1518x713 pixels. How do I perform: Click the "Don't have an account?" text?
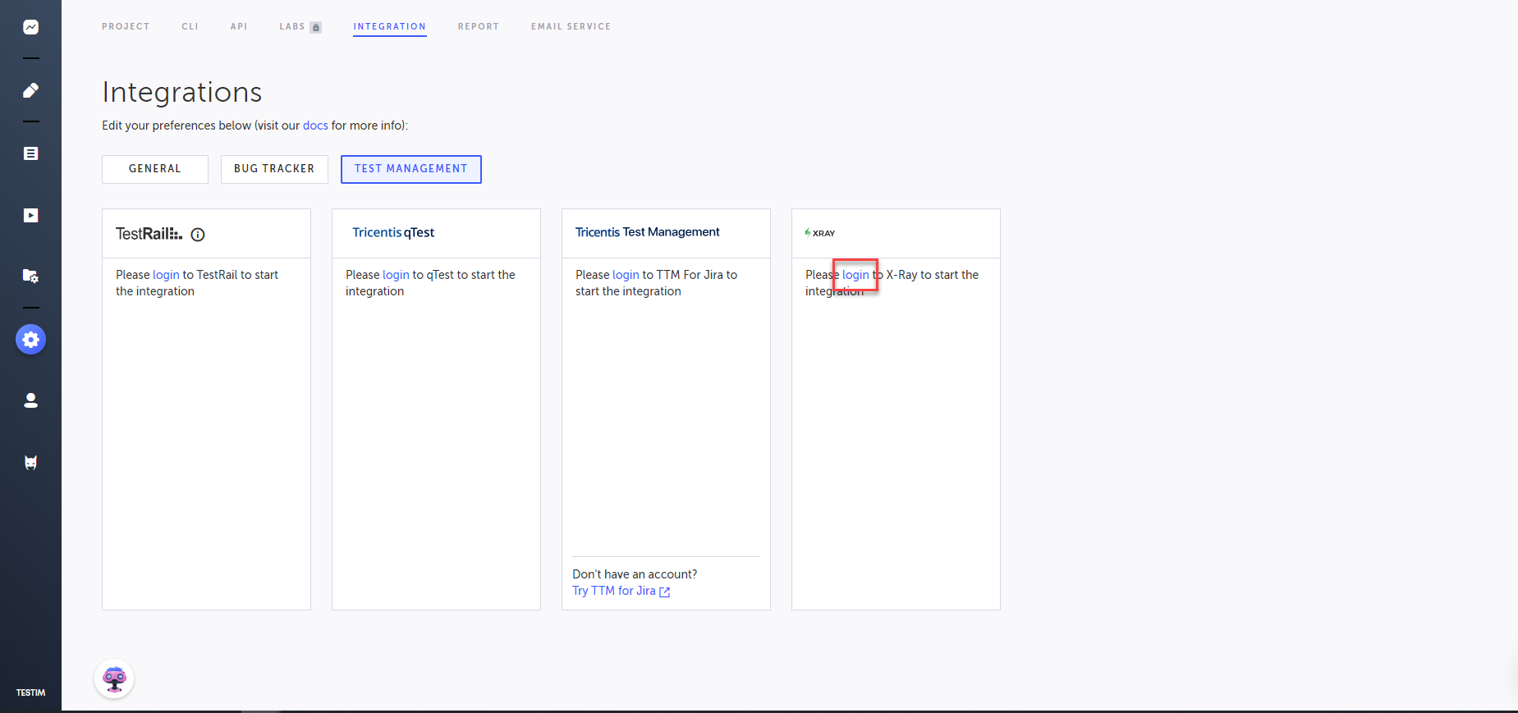tap(635, 574)
